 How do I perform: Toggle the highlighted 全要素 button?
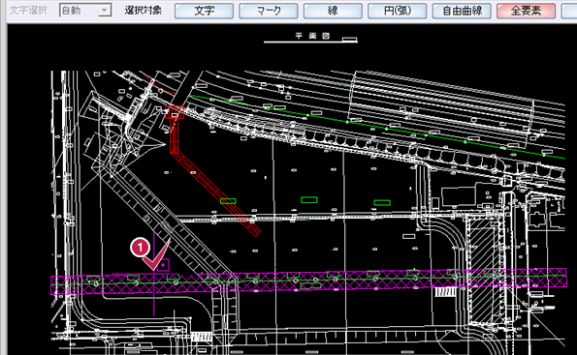pos(527,11)
